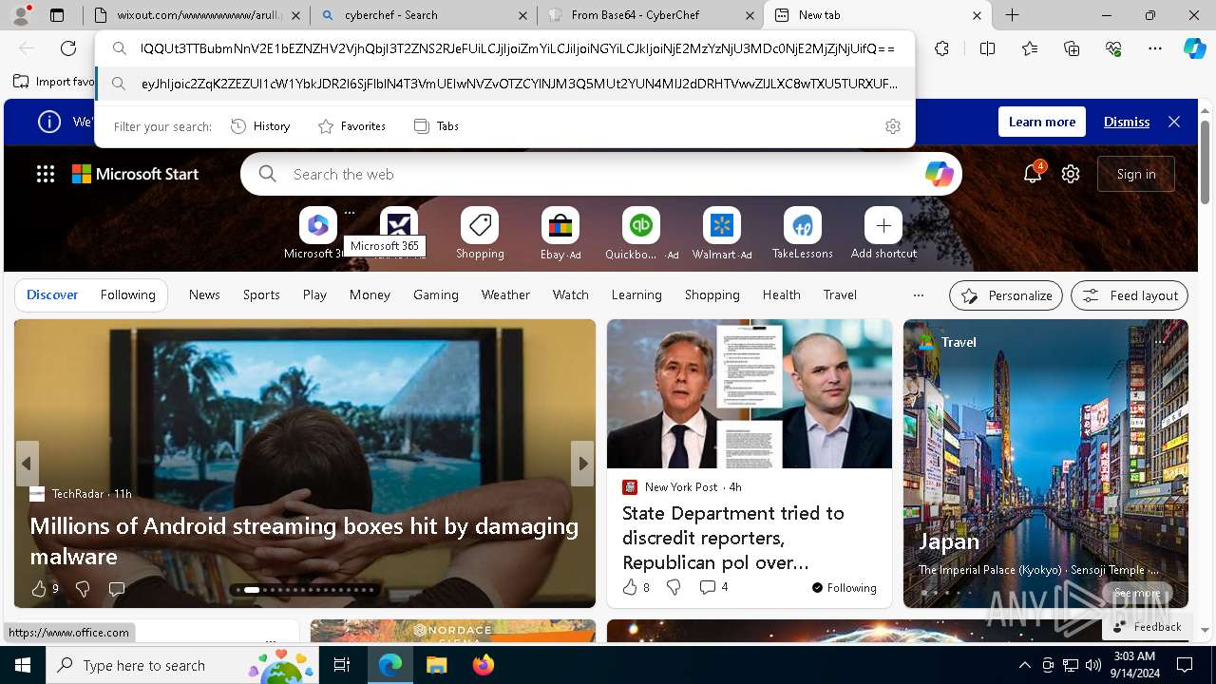The height and width of the screenshot is (684, 1216).
Task: Open File Explorer from taskbar
Action: tap(437, 665)
